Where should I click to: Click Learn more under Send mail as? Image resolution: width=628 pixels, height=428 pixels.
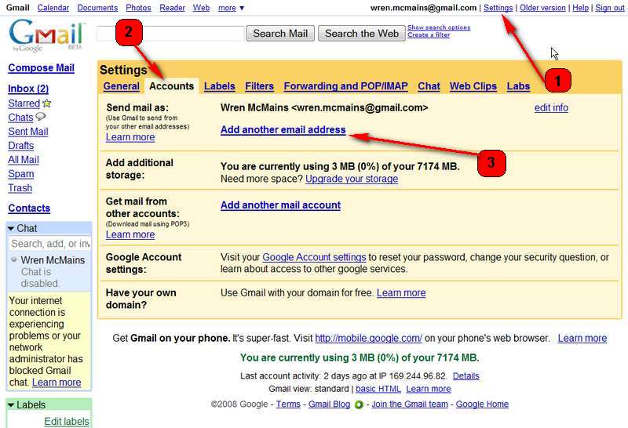click(130, 137)
